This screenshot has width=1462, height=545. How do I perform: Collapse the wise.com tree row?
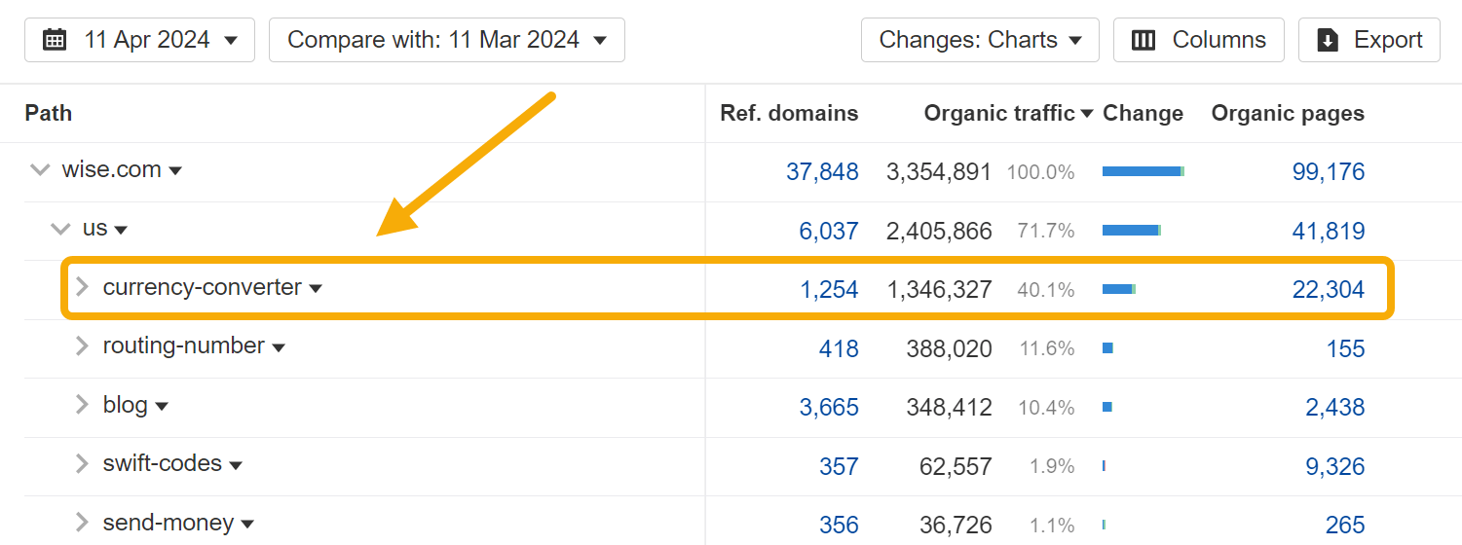40,170
